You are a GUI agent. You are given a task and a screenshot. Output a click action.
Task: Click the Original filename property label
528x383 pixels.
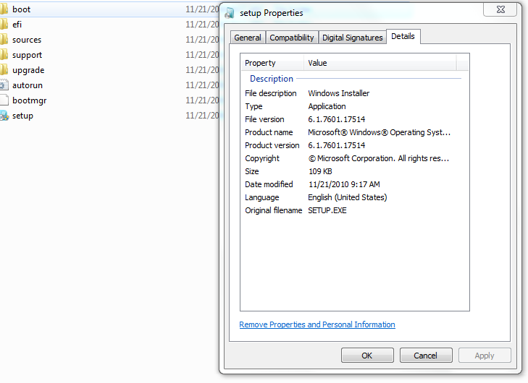point(274,211)
